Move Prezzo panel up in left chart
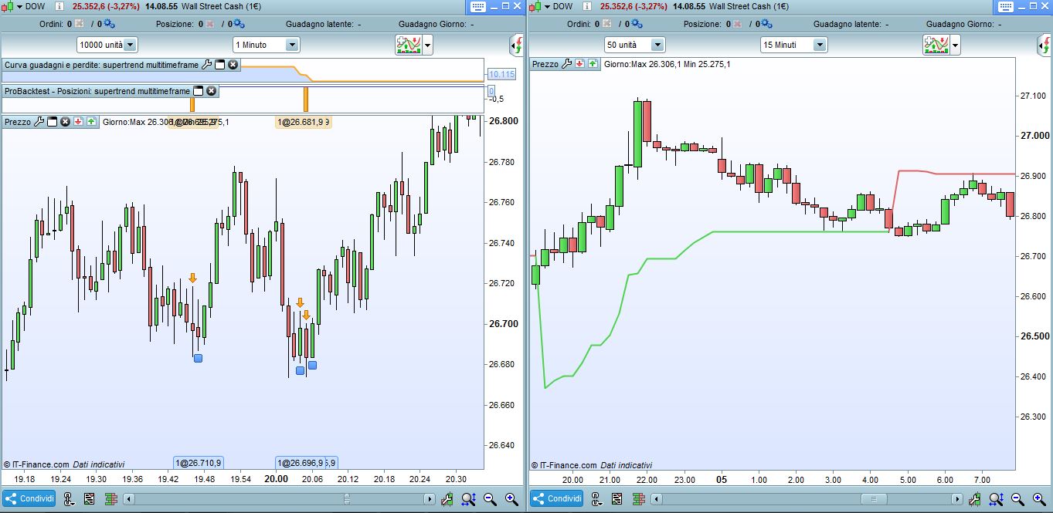The width and height of the screenshot is (1053, 513). click(x=91, y=122)
